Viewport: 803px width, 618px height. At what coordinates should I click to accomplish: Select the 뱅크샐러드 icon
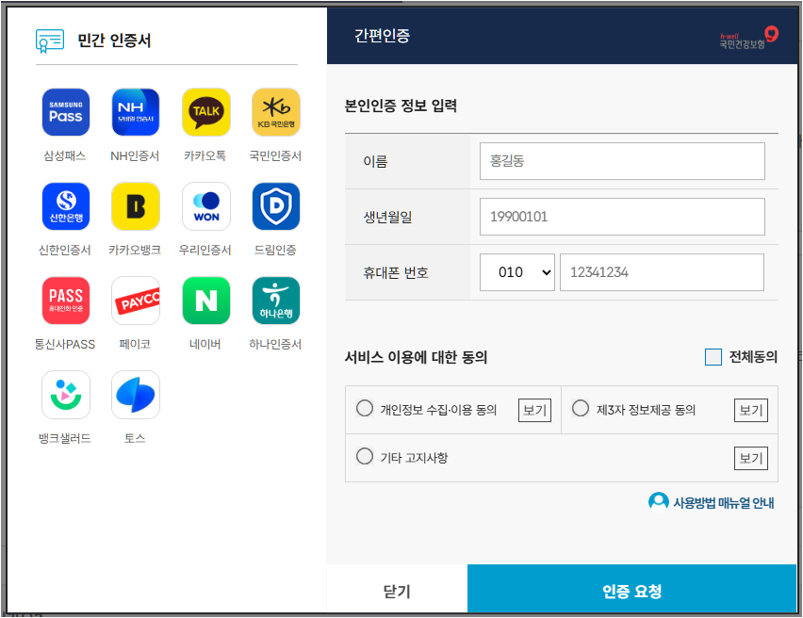66,395
